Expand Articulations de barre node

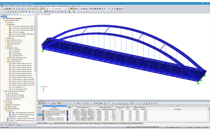point(6,40)
